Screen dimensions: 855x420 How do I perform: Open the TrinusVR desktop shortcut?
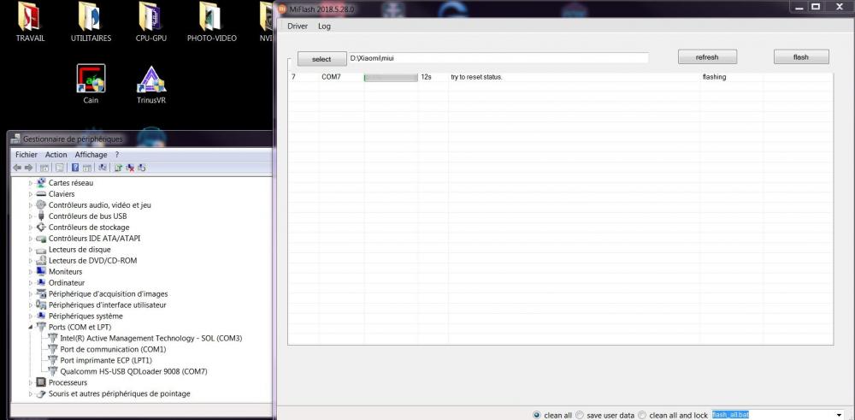(x=151, y=80)
